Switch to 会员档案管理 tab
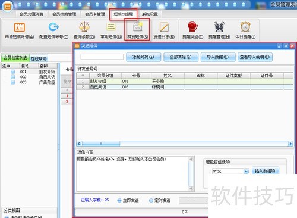This screenshot has height=218, width=297. pos(64,14)
